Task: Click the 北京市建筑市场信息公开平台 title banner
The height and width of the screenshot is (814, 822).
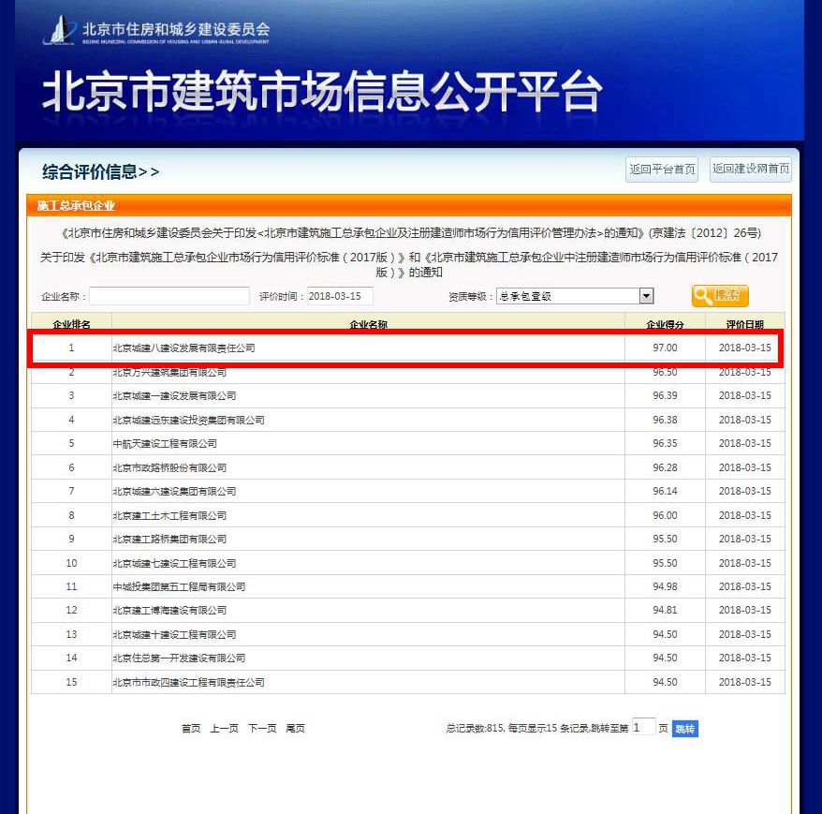Action: tap(321, 91)
